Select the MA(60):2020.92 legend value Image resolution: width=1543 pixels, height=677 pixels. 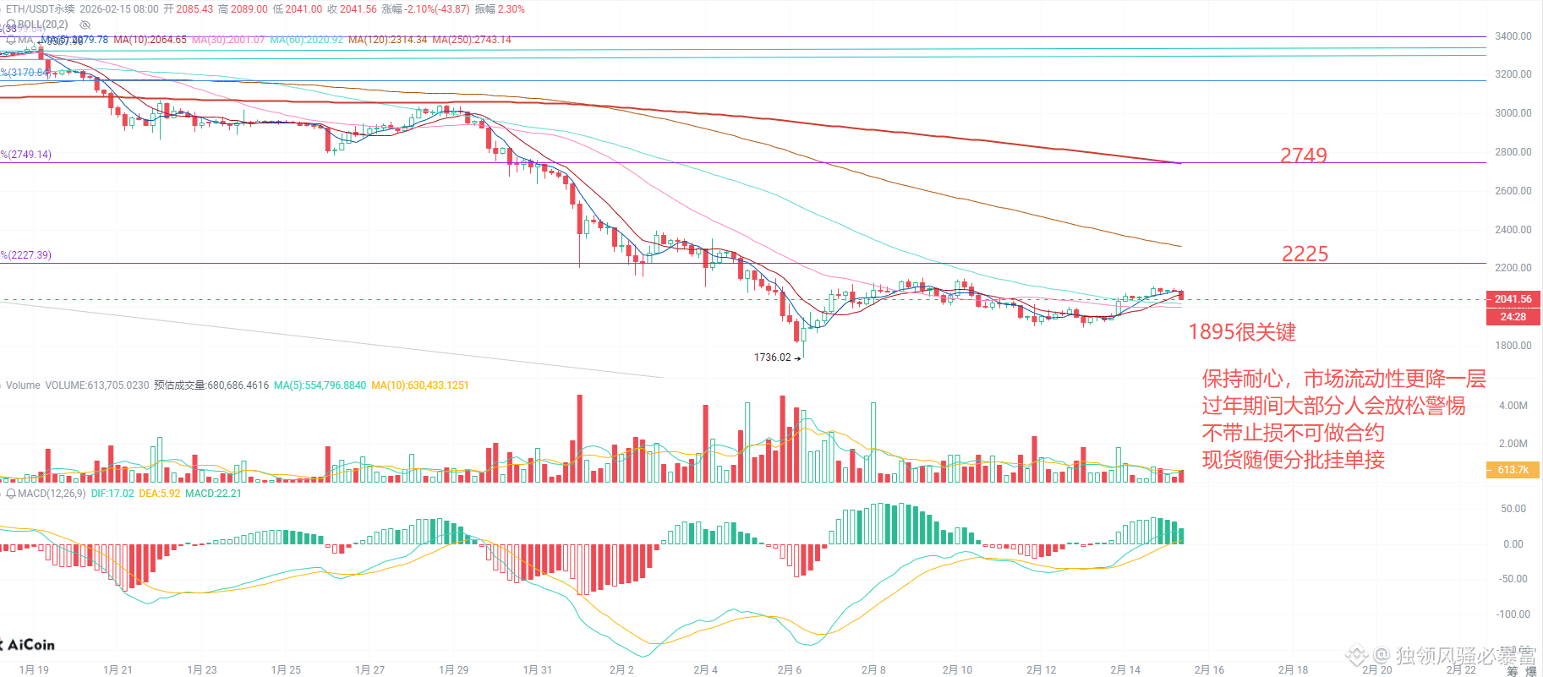pos(307,40)
